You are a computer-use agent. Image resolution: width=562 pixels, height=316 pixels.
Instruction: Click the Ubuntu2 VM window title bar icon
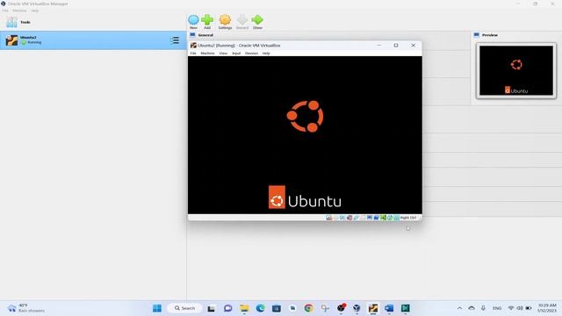(x=193, y=46)
